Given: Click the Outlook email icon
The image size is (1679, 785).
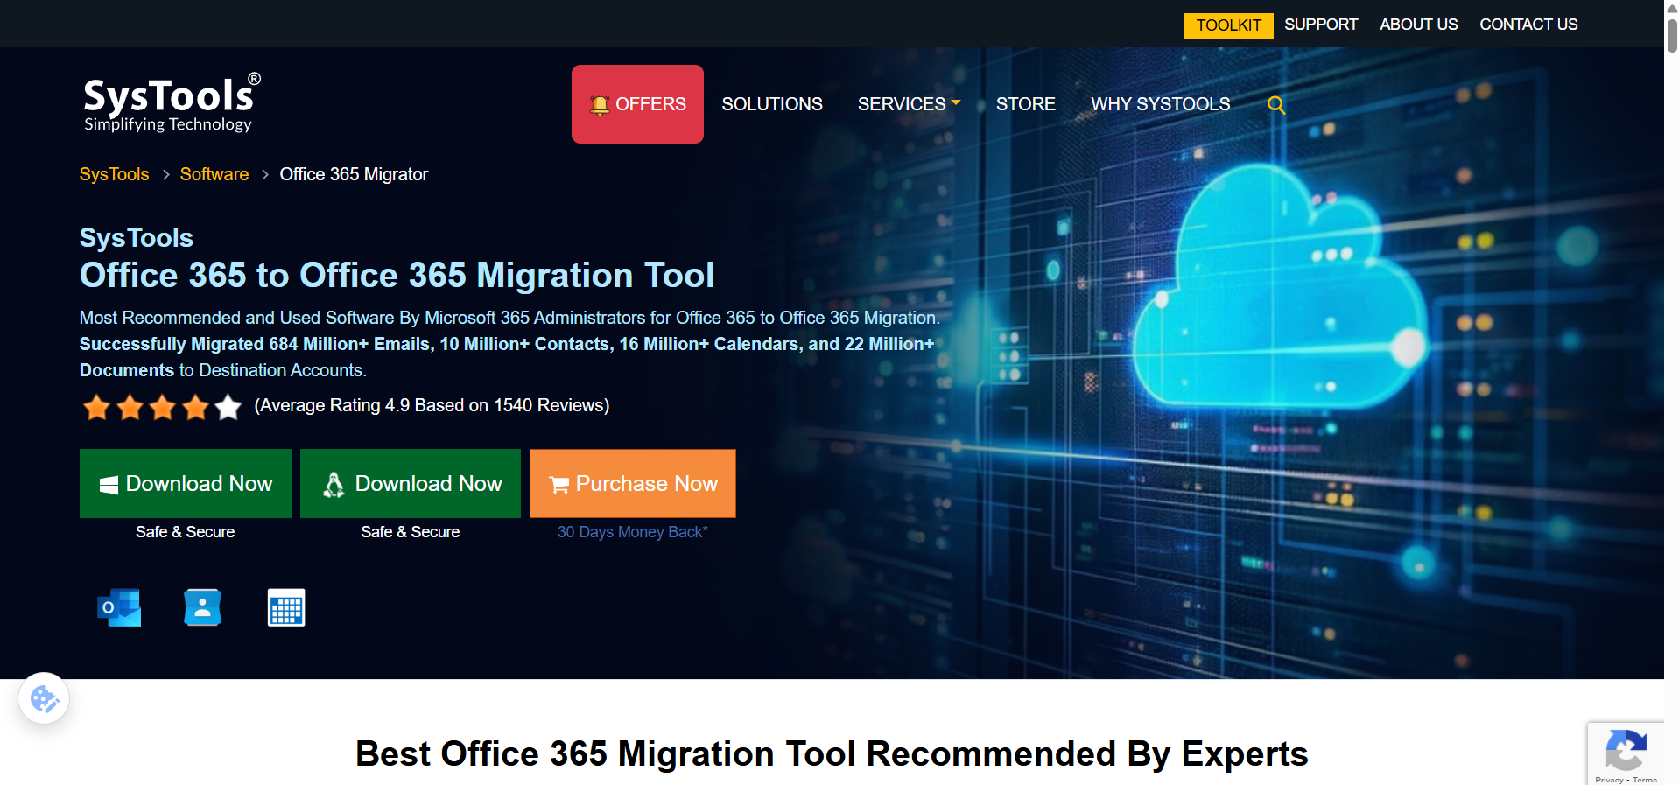Looking at the screenshot, I should [119, 607].
